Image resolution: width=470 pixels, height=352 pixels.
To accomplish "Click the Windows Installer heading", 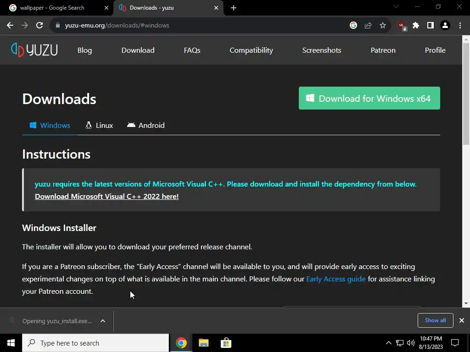I will point(59,228).
